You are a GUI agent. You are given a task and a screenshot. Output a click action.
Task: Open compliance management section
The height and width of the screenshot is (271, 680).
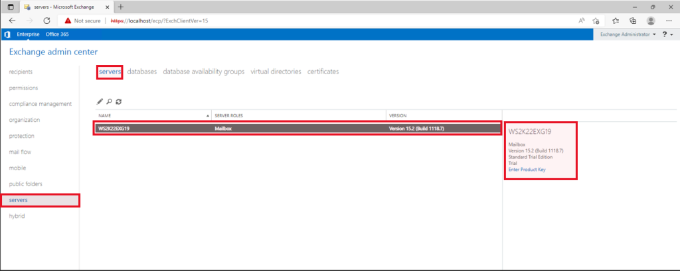coord(41,104)
